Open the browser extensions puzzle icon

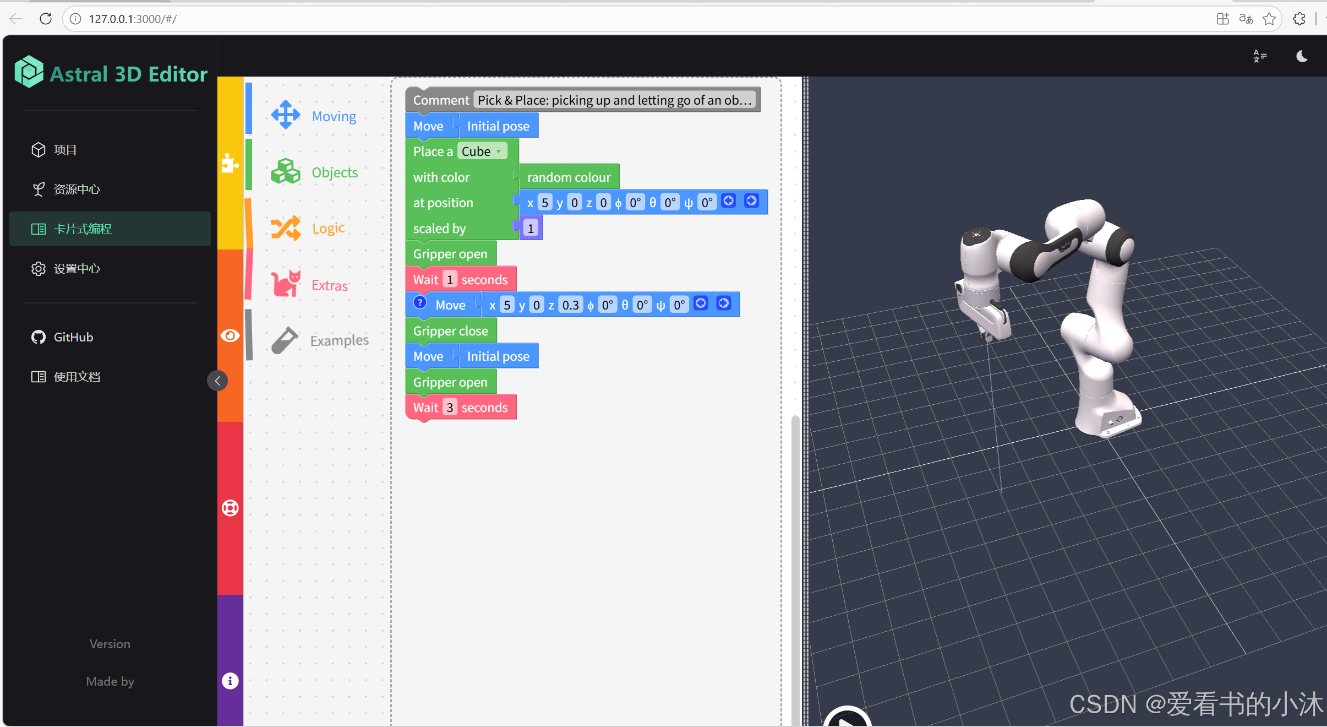point(1299,19)
